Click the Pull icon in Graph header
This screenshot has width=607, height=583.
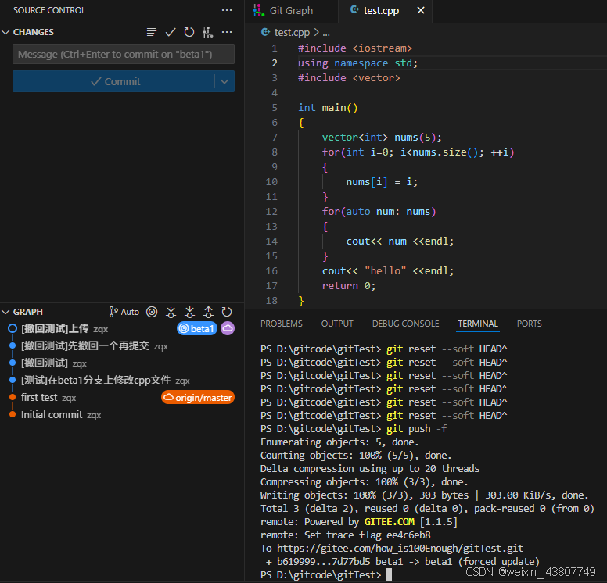(189, 312)
